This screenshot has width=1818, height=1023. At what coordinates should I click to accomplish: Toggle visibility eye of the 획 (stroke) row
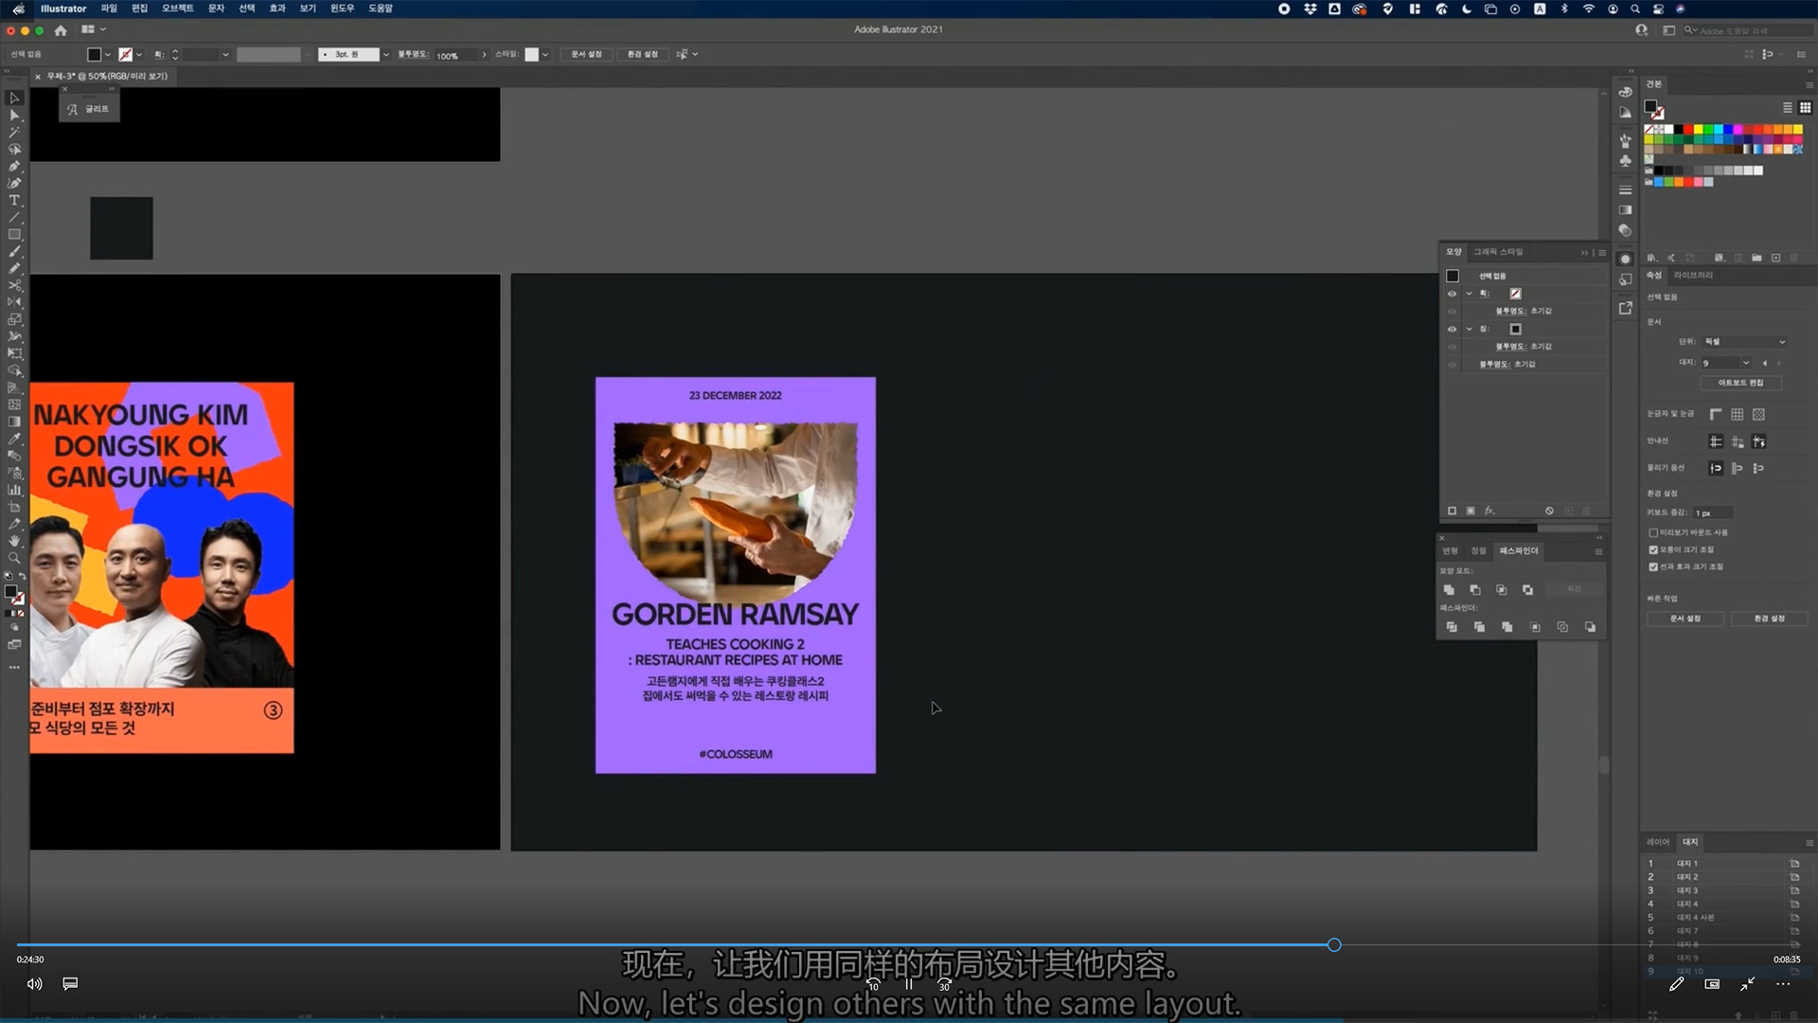click(1452, 294)
